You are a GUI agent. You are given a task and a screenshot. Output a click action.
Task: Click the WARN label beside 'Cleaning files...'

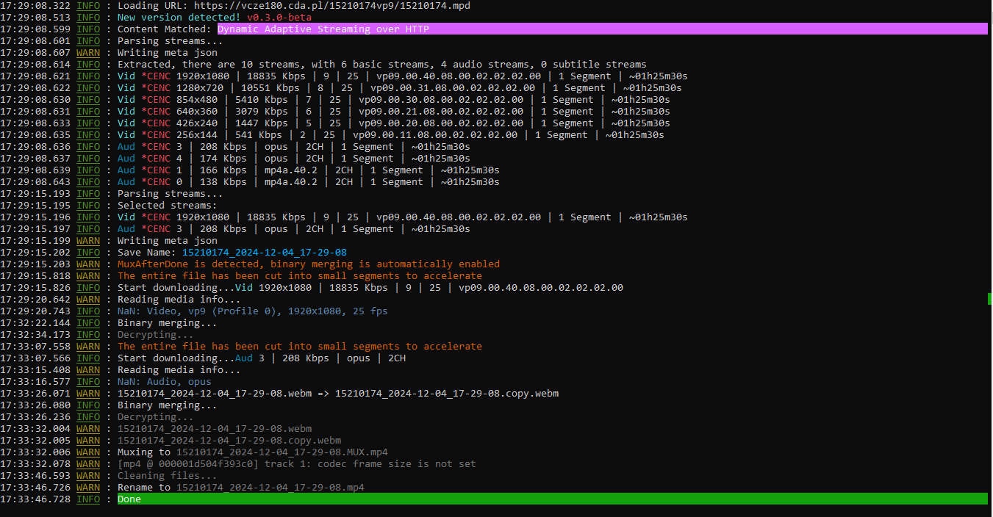88,476
